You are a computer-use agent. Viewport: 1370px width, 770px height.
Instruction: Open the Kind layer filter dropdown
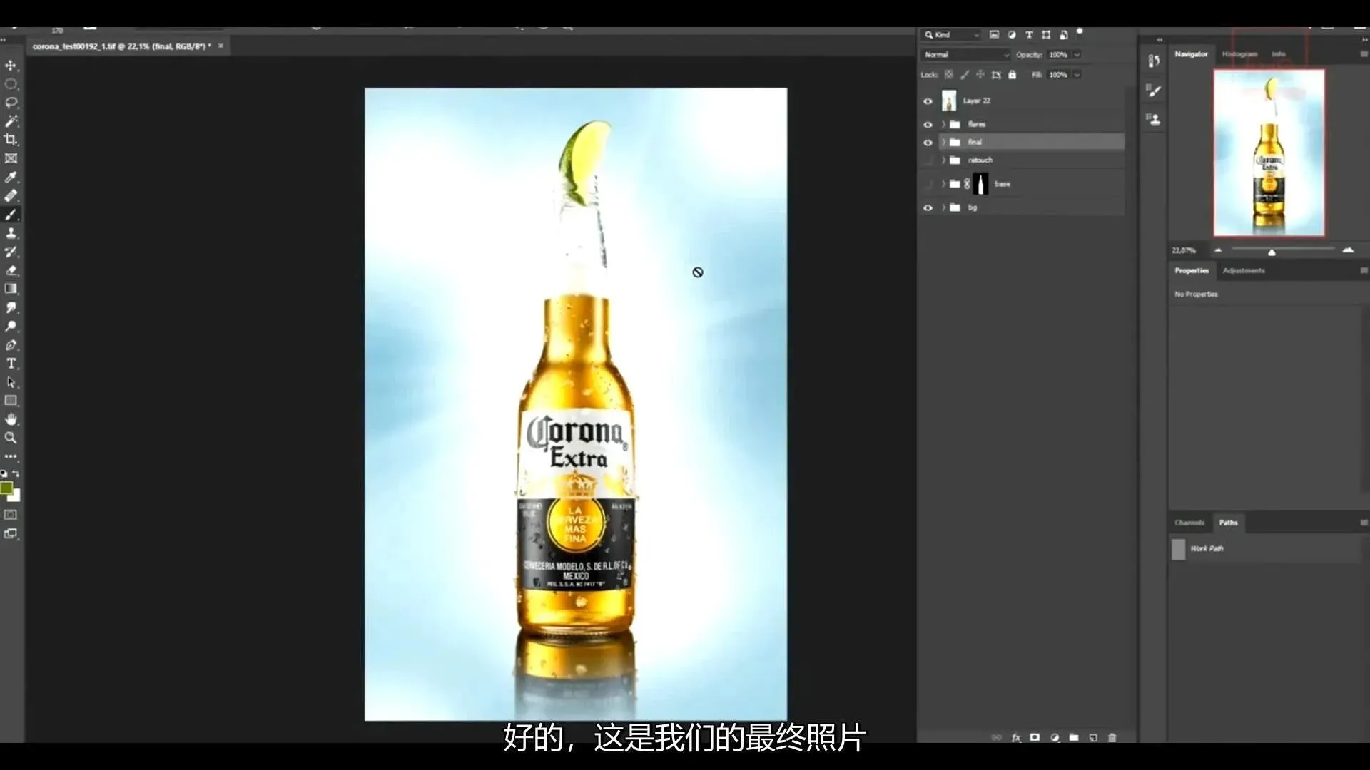coord(952,34)
